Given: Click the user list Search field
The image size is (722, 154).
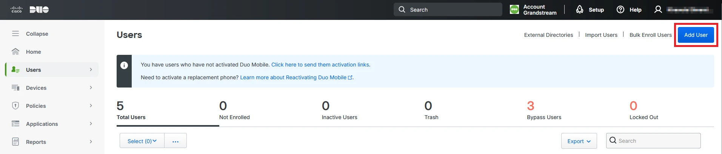Looking at the screenshot, I should click(x=653, y=140).
